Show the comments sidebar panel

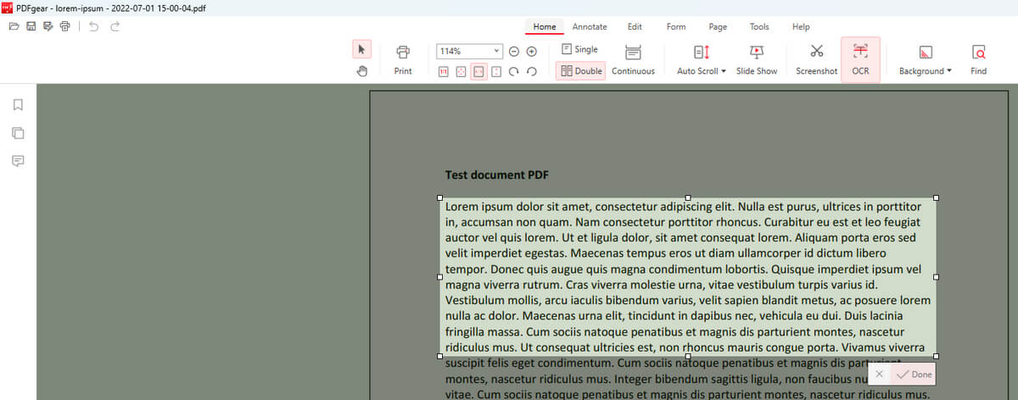tap(18, 161)
